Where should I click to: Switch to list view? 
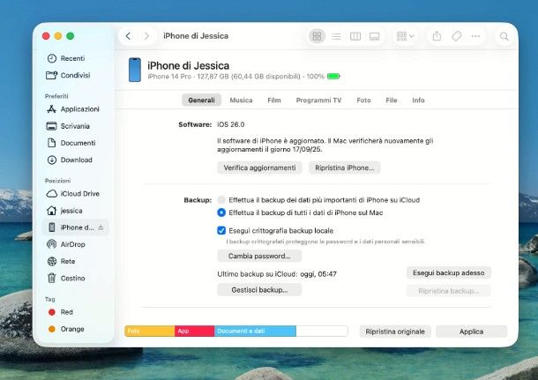click(336, 36)
